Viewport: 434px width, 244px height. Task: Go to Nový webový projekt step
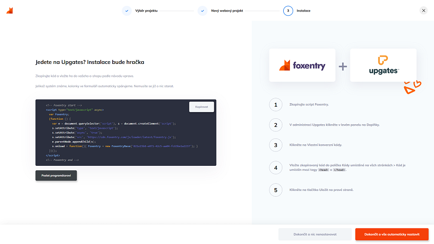pyautogui.click(x=227, y=11)
